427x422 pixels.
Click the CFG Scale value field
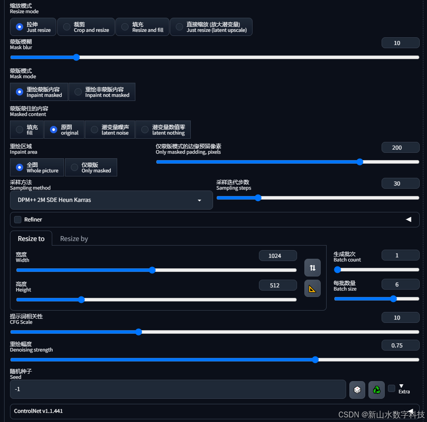click(x=400, y=317)
